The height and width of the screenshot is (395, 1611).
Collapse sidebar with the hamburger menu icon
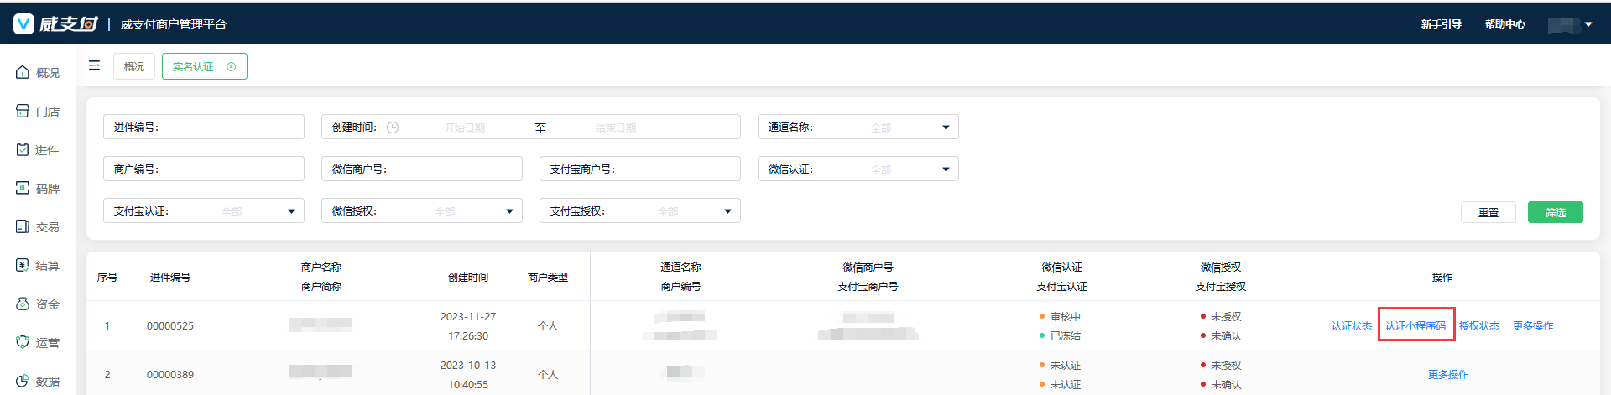(94, 65)
